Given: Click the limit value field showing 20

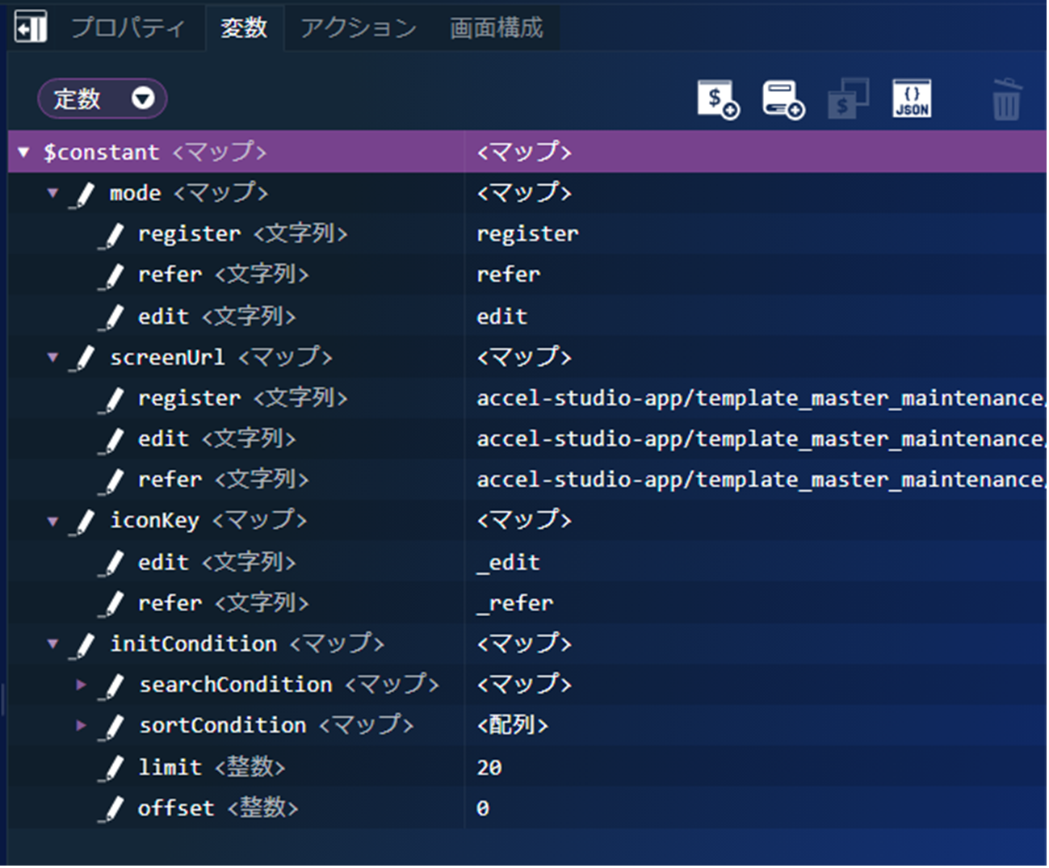Looking at the screenshot, I should (x=489, y=767).
